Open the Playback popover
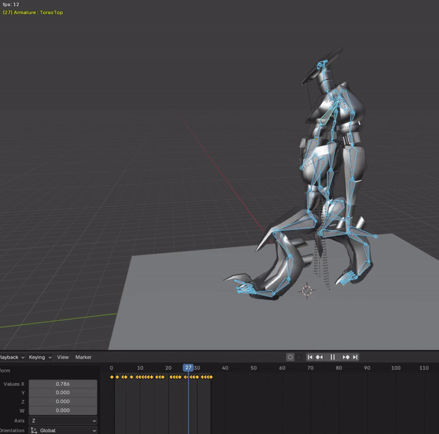439x434 pixels. coord(12,357)
